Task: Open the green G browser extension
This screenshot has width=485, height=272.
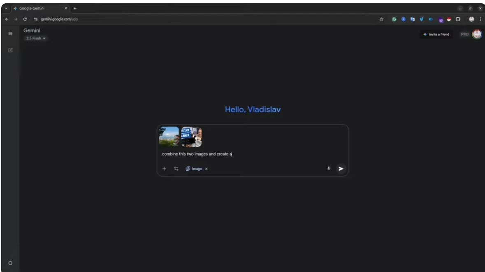Action: [x=394, y=19]
